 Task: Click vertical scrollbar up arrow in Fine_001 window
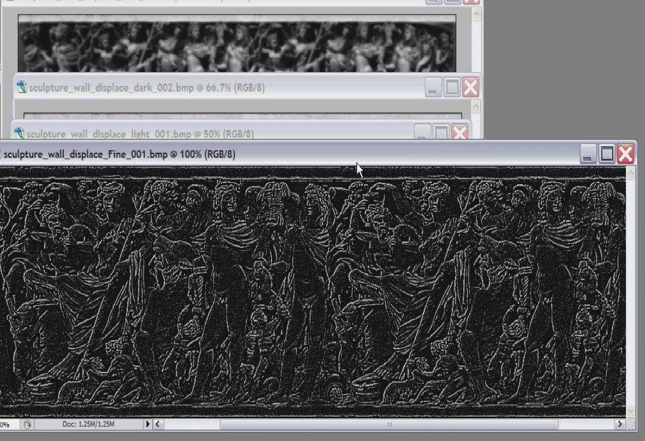[630, 173]
